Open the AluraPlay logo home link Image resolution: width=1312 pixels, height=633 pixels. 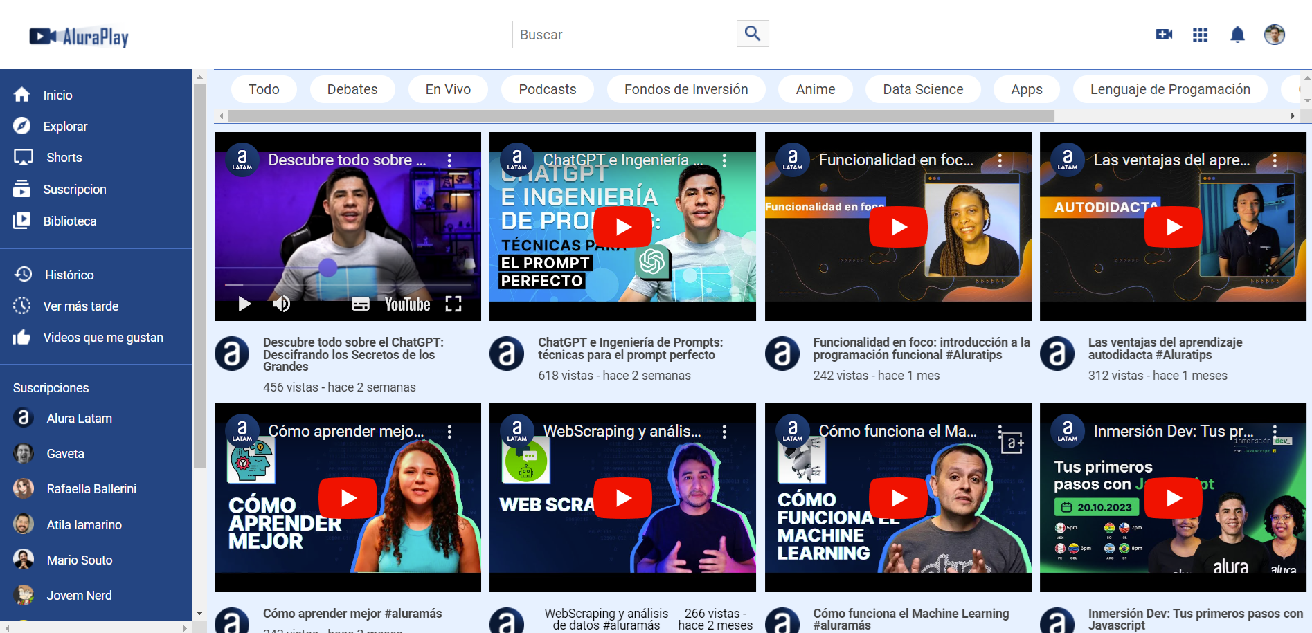(x=79, y=37)
